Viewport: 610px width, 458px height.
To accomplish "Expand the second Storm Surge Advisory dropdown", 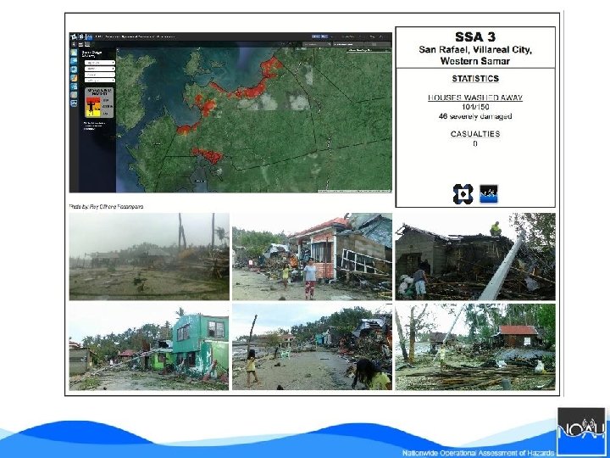I will pyautogui.click(x=100, y=69).
